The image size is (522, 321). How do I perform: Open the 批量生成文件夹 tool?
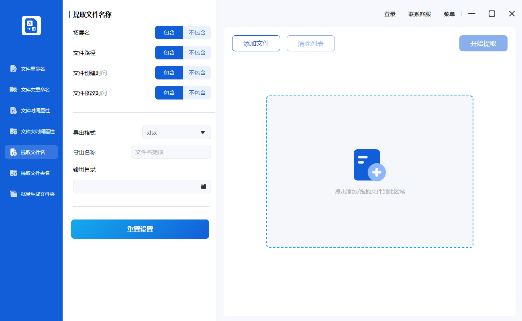(x=31, y=194)
